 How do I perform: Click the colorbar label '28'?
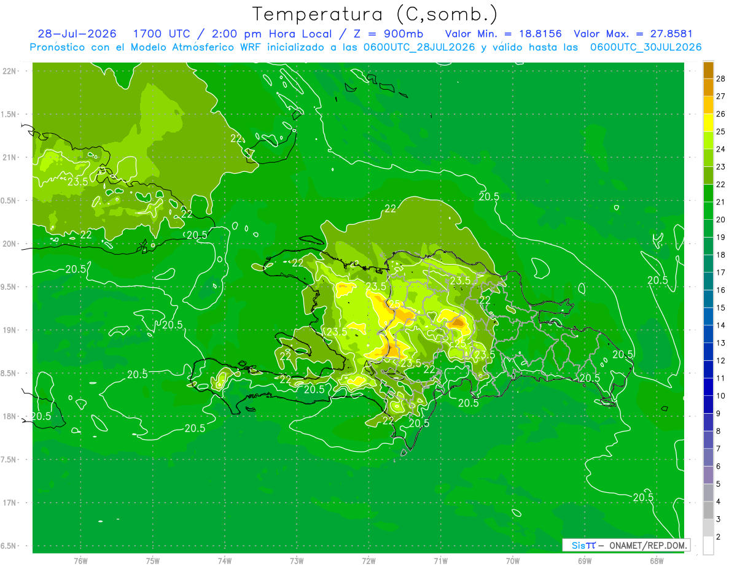[x=721, y=79]
